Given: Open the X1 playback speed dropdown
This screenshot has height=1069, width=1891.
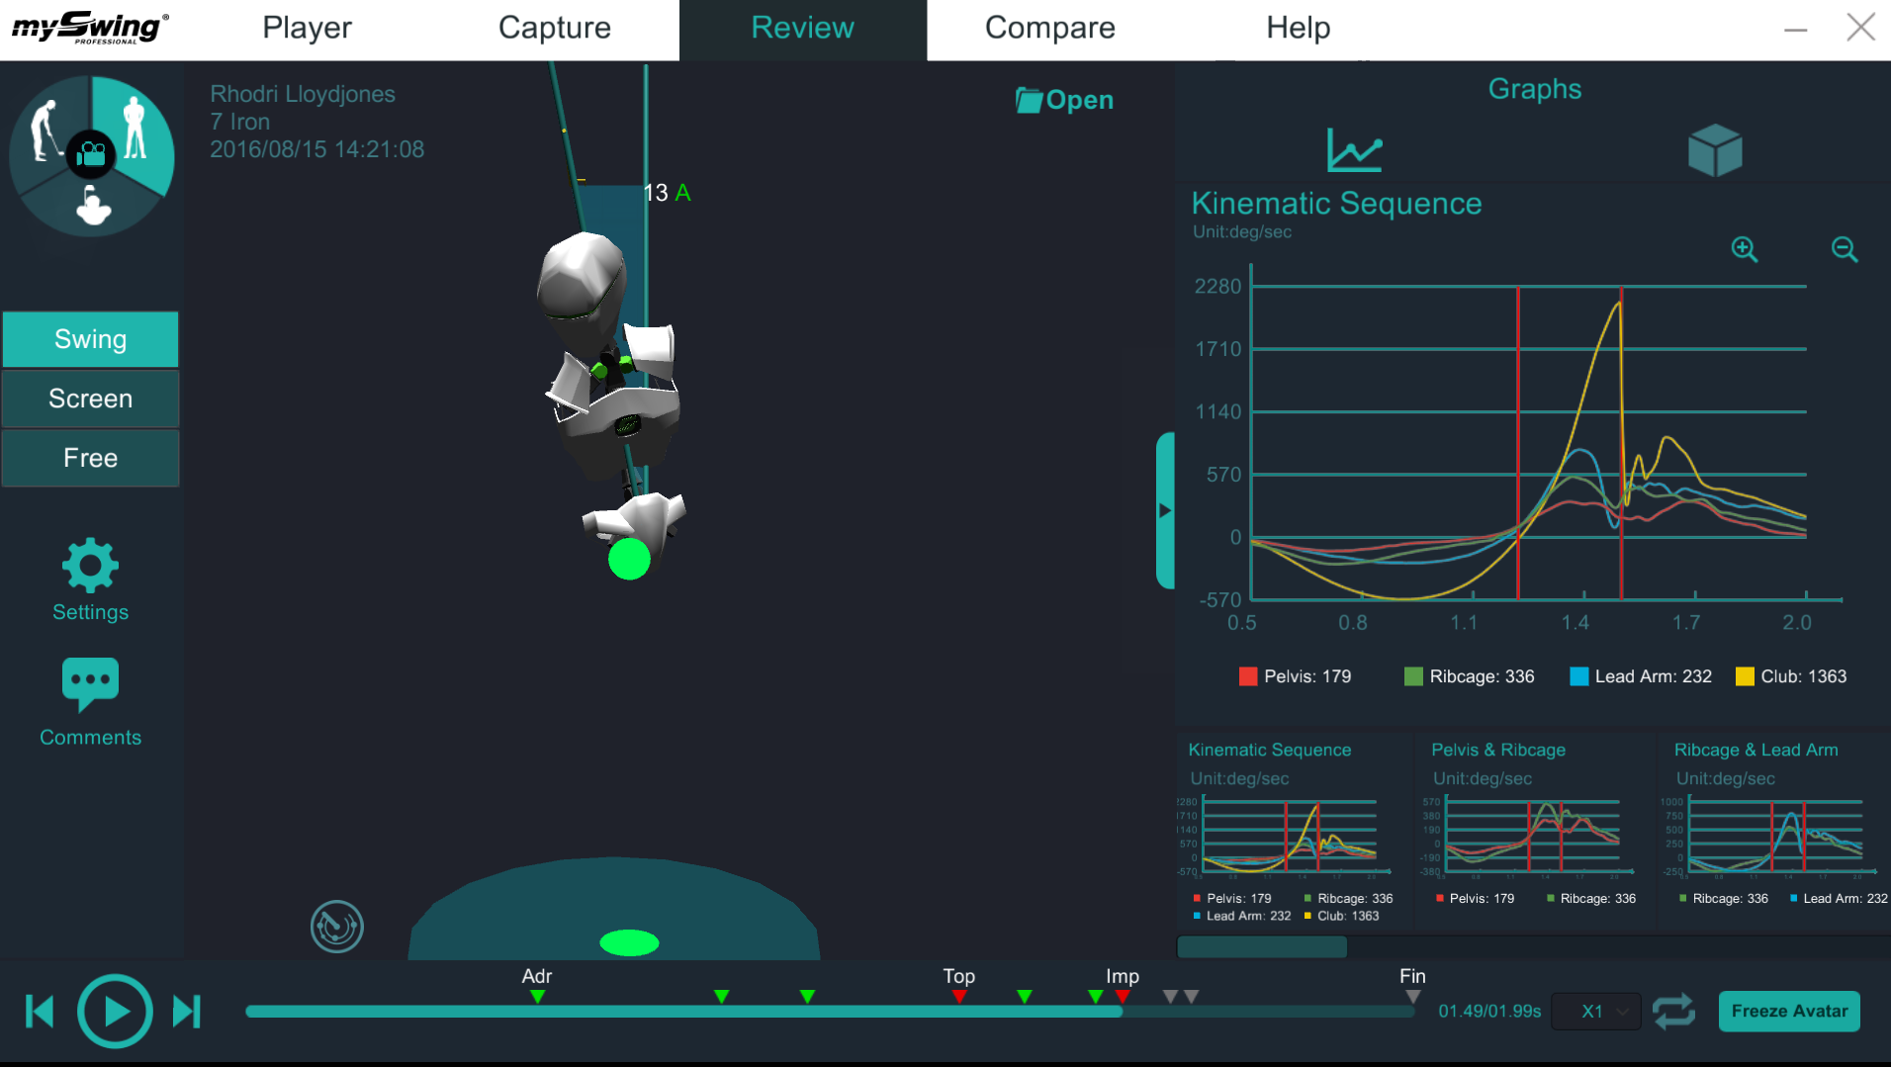Looking at the screenshot, I should click(1596, 1012).
